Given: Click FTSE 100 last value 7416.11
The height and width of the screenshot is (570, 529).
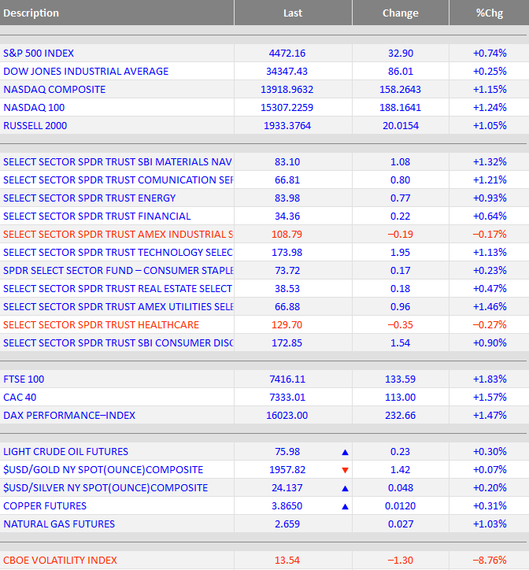Looking at the screenshot, I should [x=287, y=379].
